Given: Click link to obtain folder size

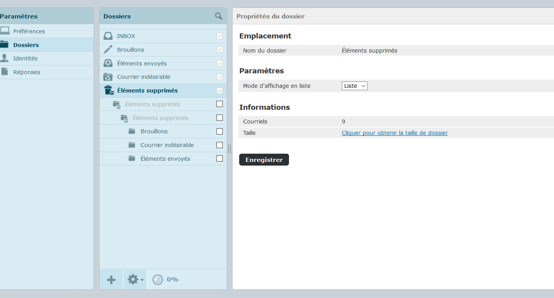Looking at the screenshot, I should 395,133.
